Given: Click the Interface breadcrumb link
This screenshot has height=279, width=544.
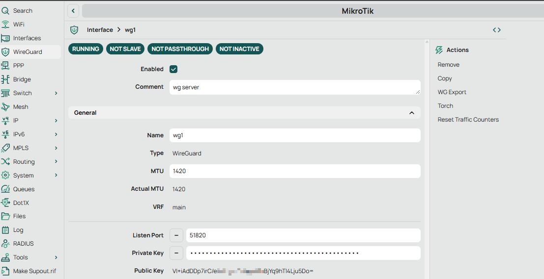Looking at the screenshot, I should (x=100, y=30).
